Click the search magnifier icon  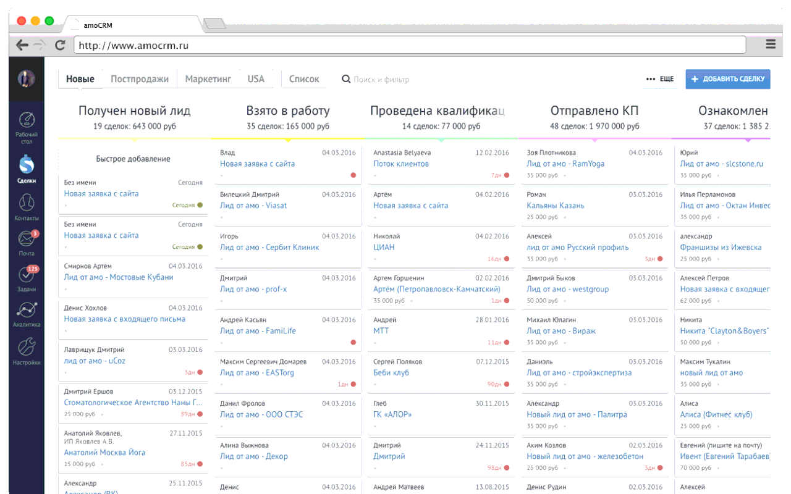(346, 79)
